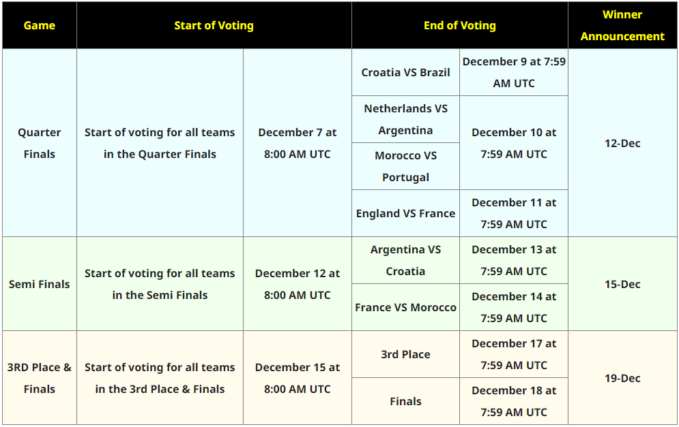Viewport: 679px width, 427px height.
Task: Select the 3RD Place & Finals label
Action: 40,378
